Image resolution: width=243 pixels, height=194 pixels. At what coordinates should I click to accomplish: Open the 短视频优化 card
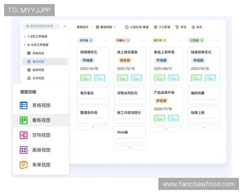(93, 66)
